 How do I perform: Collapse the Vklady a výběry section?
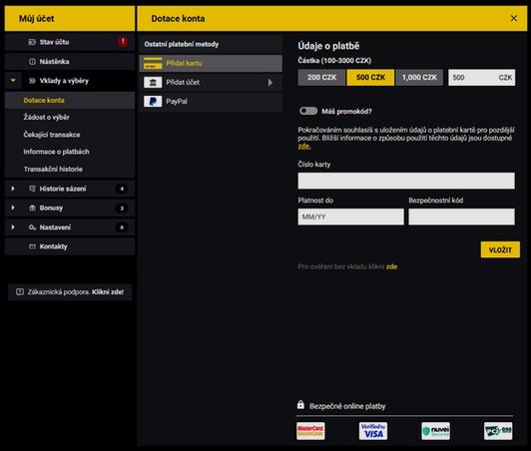click(x=13, y=81)
